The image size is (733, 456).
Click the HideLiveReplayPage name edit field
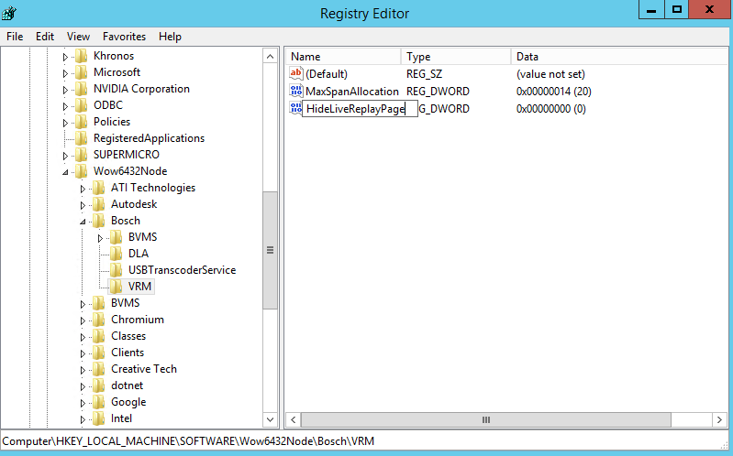[x=360, y=109]
